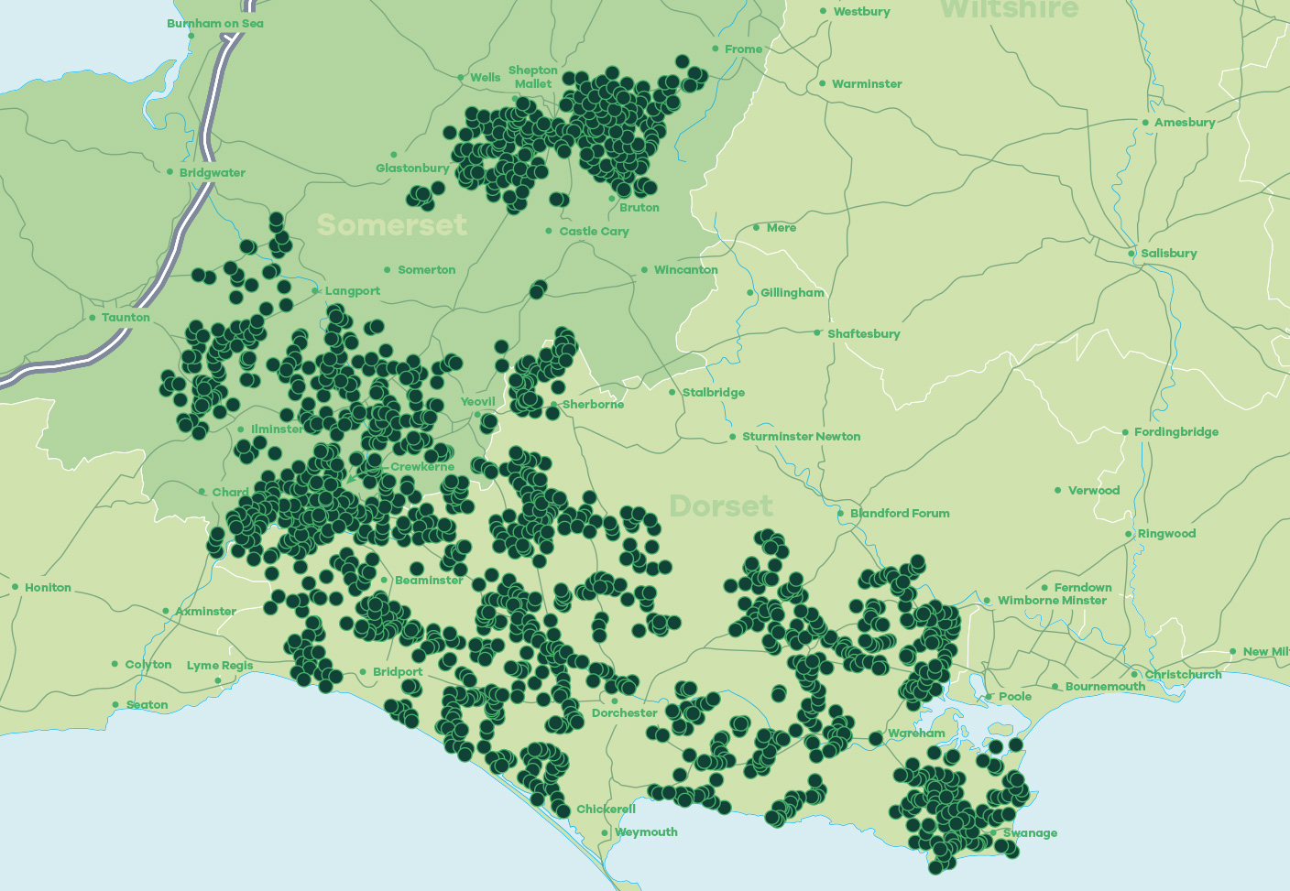Select the Wiltshire county label
Viewport: 1290px width, 891px height.
(x=1010, y=10)
